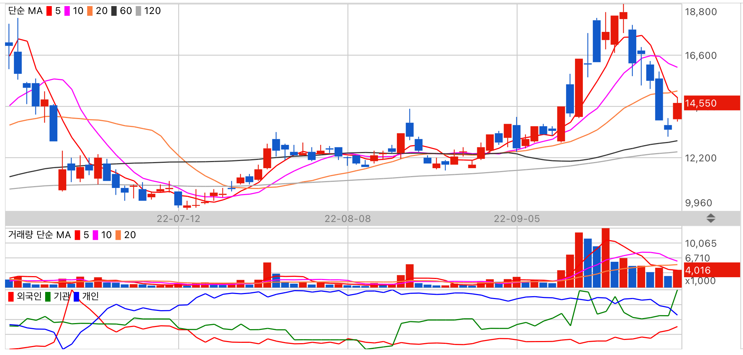Viewport: 743px width, 355px height.
Task: Click the 10,065 volume axis label
Action: [x=701, y=243]
